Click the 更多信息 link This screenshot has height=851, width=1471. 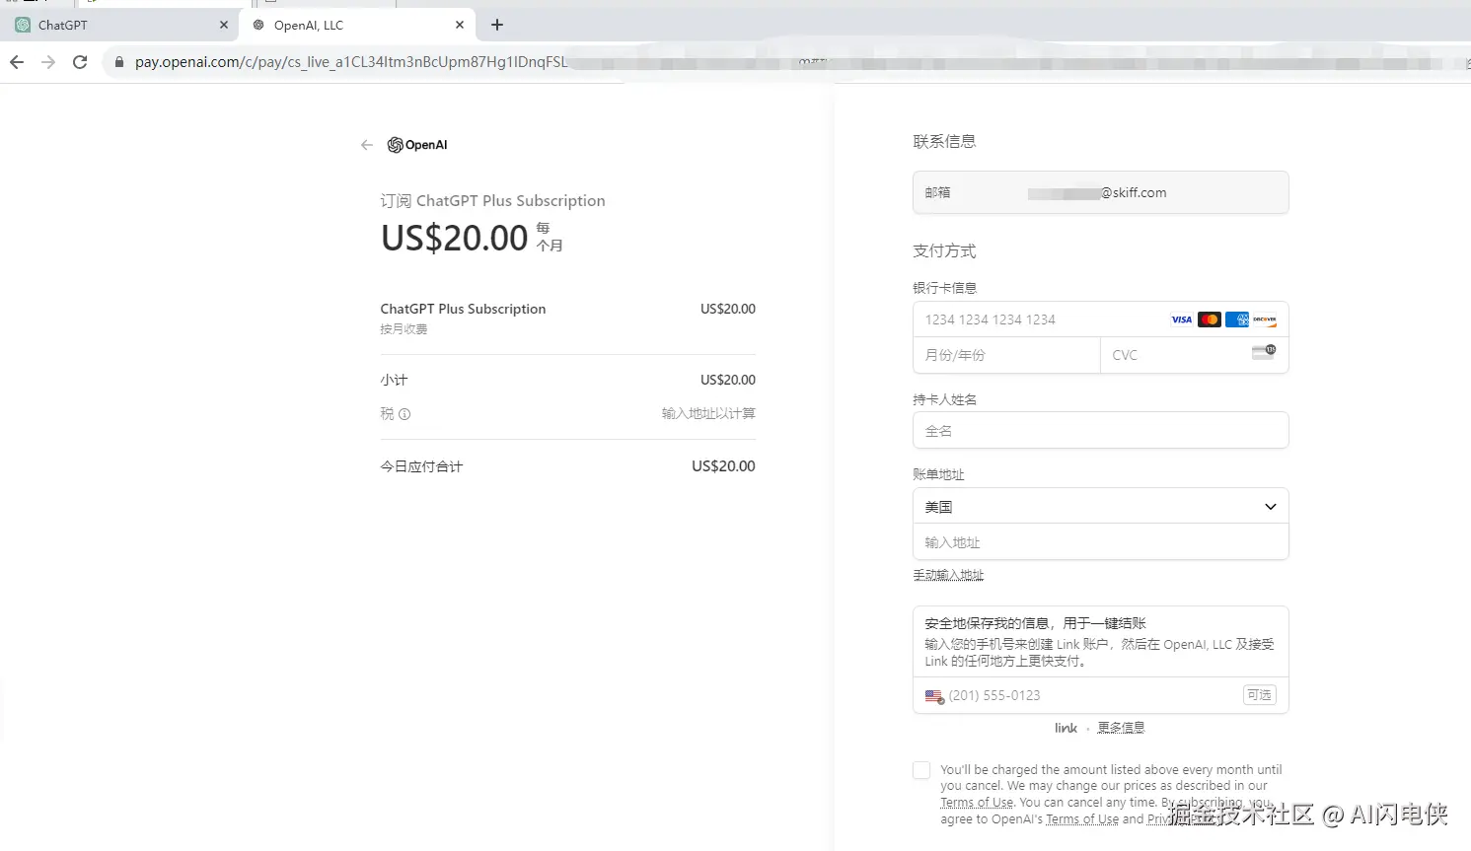pyautogui.click(x=1121, y=728)
